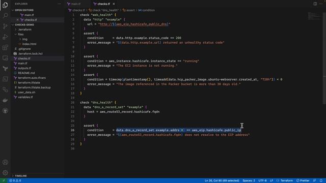The image size is (326, 183).
Task: Select checks.tf in CHECKS-DEMO tree
Action: 24,58
